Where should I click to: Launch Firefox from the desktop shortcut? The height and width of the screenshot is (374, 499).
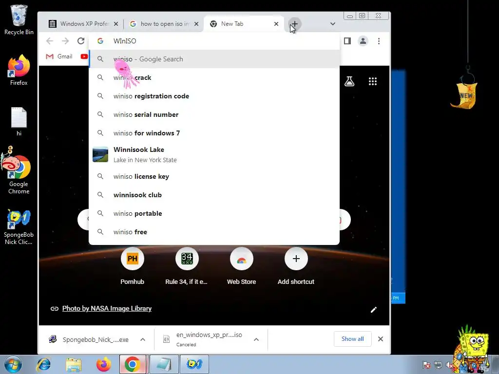[x=19, y=70]
